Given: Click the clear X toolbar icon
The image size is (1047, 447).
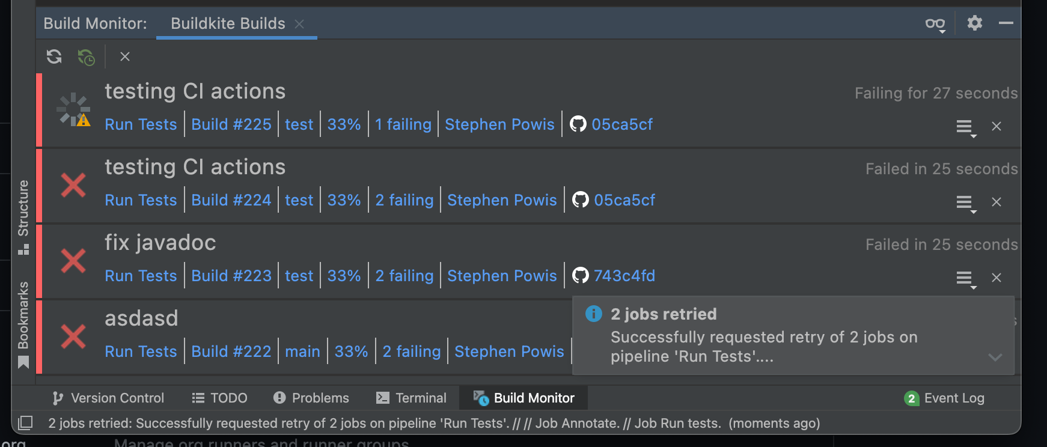Looking at the screenshot, I should (125, 56).
